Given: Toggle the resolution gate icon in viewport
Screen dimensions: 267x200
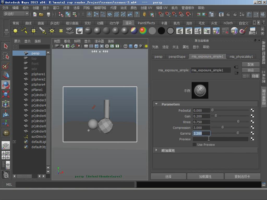Looking at the screenshot, I should (x=96, y=46).
